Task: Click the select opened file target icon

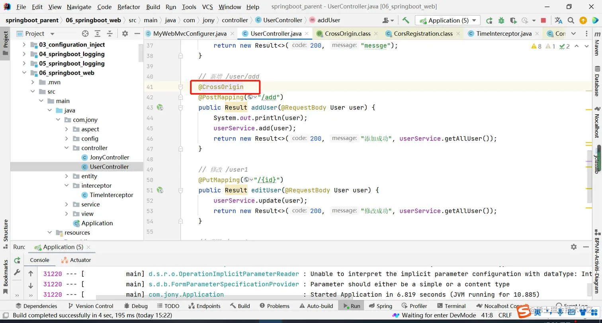Action: tap(85, 34)
